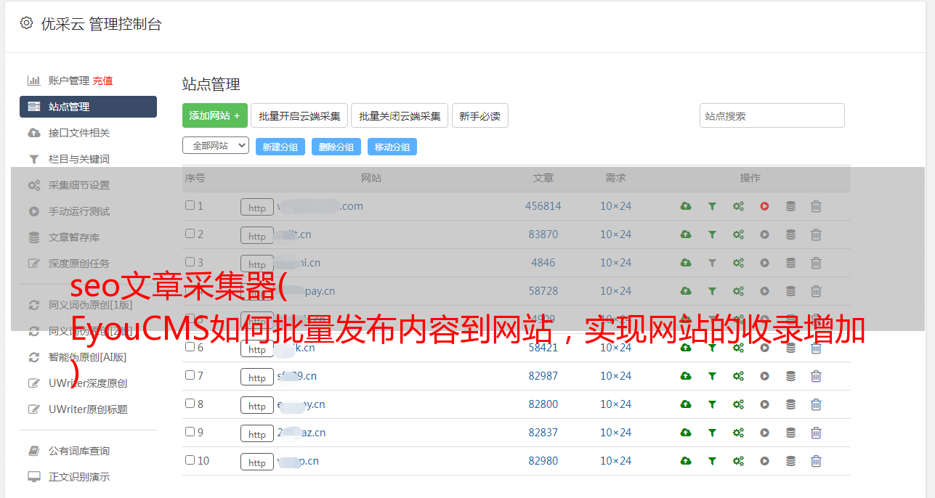Click database icon in row 3
The height and width of the screenshot is (498, 935).
[x=790, y=263]
